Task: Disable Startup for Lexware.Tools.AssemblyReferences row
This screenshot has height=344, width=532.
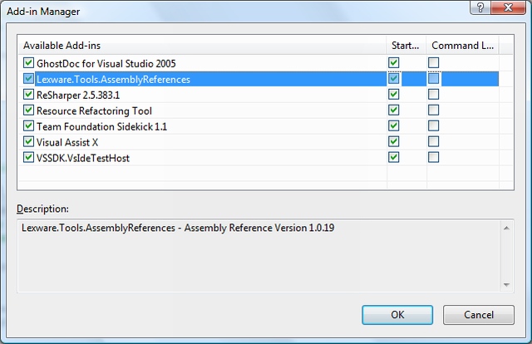Action: (x=393, y=79)
